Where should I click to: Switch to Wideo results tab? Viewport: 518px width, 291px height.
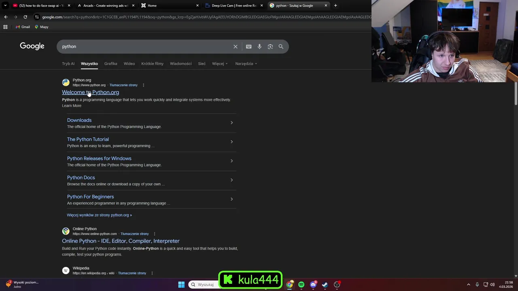129,63
